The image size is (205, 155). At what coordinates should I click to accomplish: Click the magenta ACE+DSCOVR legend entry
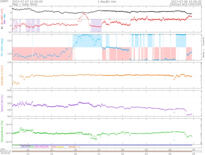point(41,147)
